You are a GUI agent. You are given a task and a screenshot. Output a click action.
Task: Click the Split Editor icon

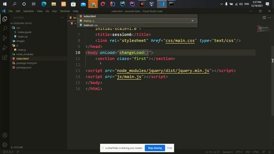coord(264,18)
